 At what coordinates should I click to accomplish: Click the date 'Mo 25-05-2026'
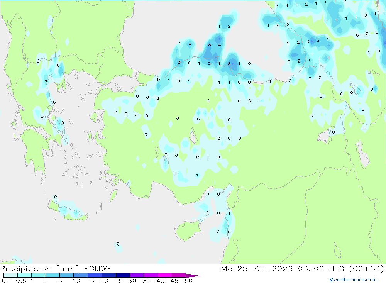pos(257,269)
